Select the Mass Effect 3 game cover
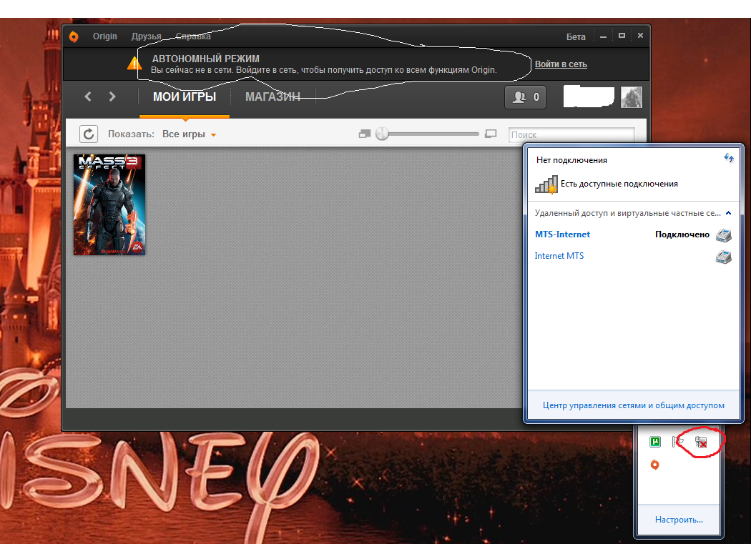The width and height of the screenshot is (751, 544). (109, 204)
